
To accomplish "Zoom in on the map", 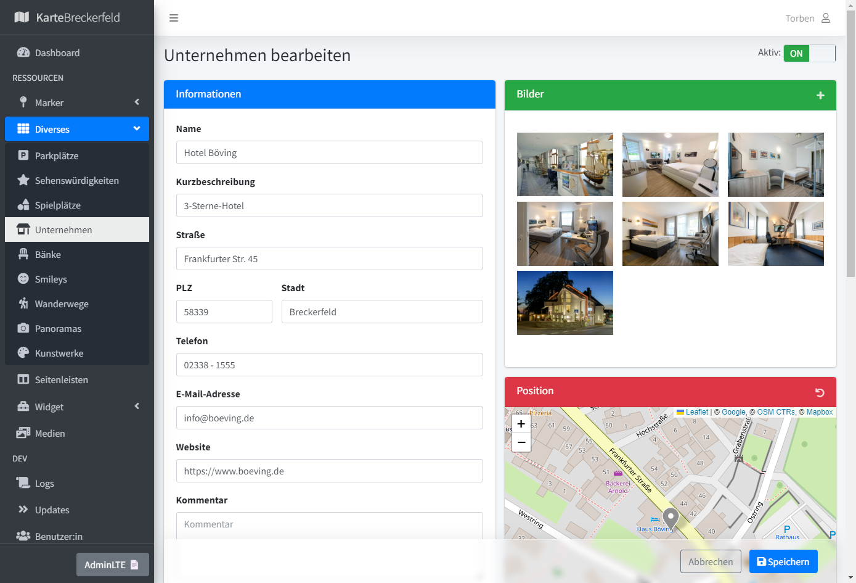I will tap(521, 424).
